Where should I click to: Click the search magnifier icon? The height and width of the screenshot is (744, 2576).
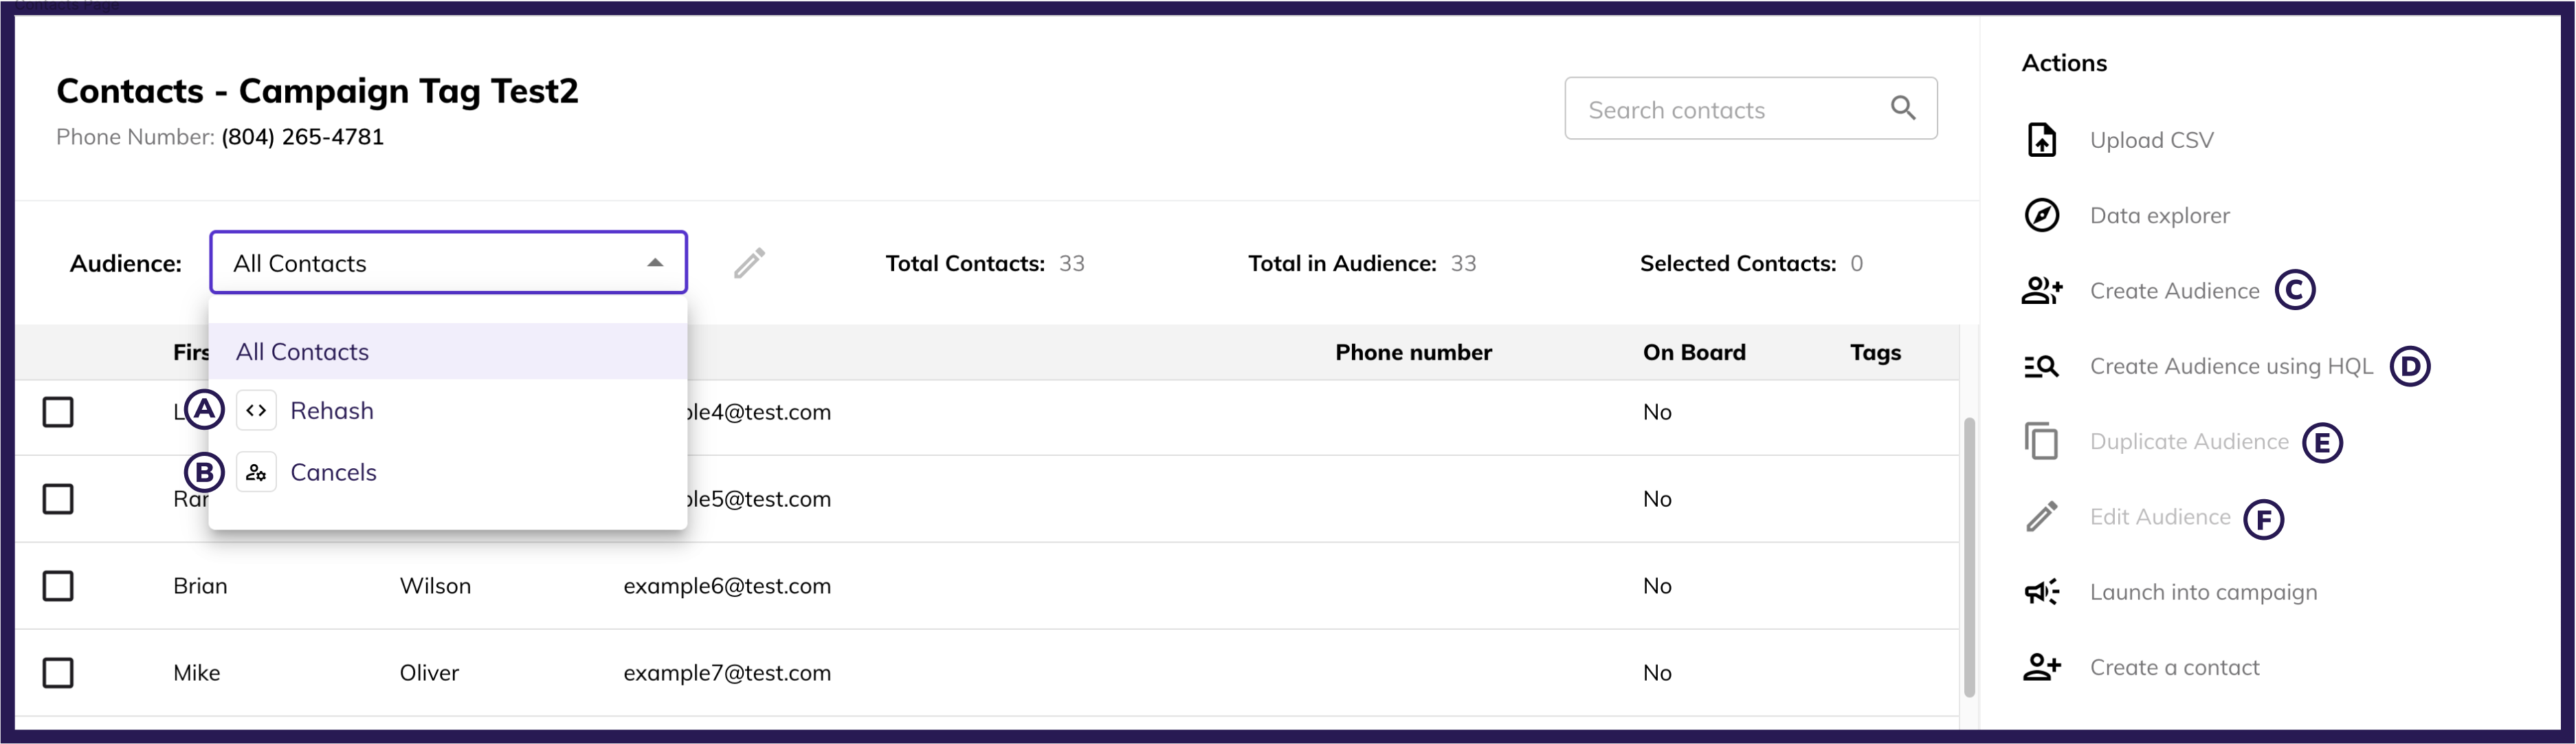1903,108
